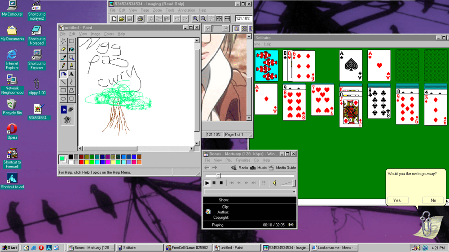Answer Yes to Clippy's question
449x252 pixels.
click(397, 200)
